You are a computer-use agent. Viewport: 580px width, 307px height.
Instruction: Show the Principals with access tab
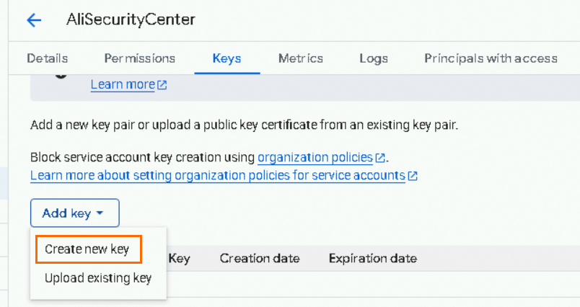[491, 58]
